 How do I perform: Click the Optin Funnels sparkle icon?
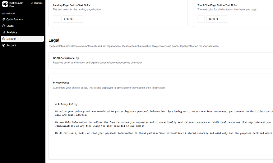pyautogui.click(x=4, y=19)
